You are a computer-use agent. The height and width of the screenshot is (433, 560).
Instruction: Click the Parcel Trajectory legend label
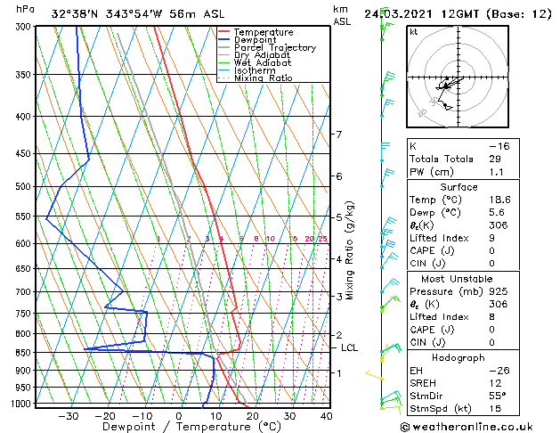(275, 47)
